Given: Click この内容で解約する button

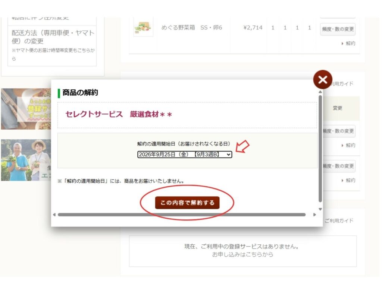Looking at the screenshot, I should coord(187,203).
